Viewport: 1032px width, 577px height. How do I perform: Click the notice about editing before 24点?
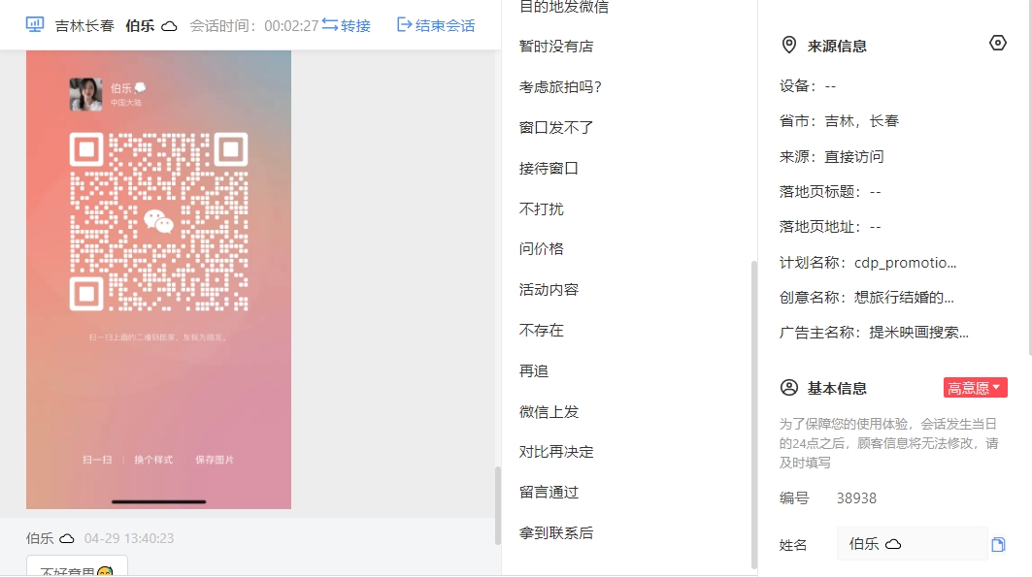[888, 443]
